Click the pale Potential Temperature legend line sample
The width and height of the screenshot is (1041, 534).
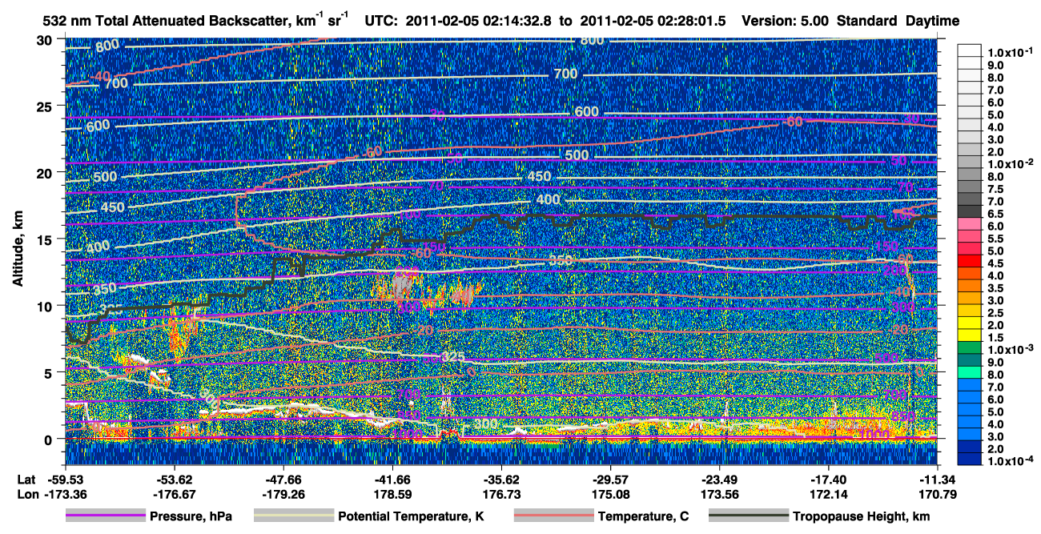coord(293,516)
